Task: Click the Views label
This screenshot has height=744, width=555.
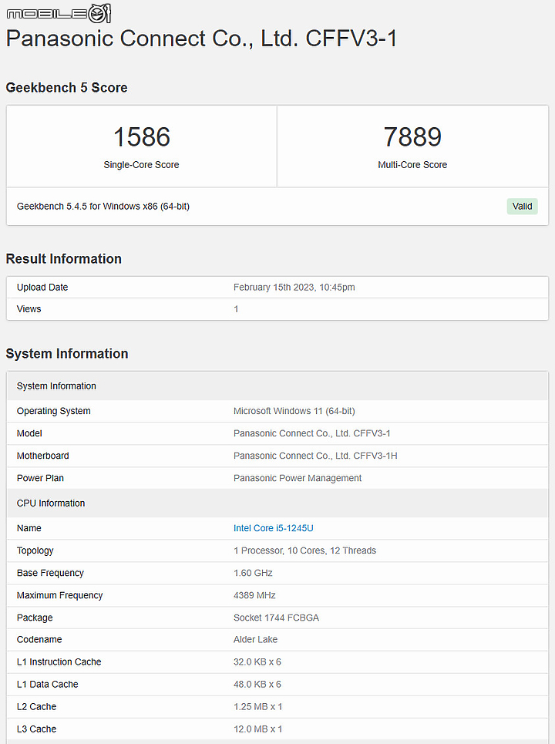Action: pos(29,309)
